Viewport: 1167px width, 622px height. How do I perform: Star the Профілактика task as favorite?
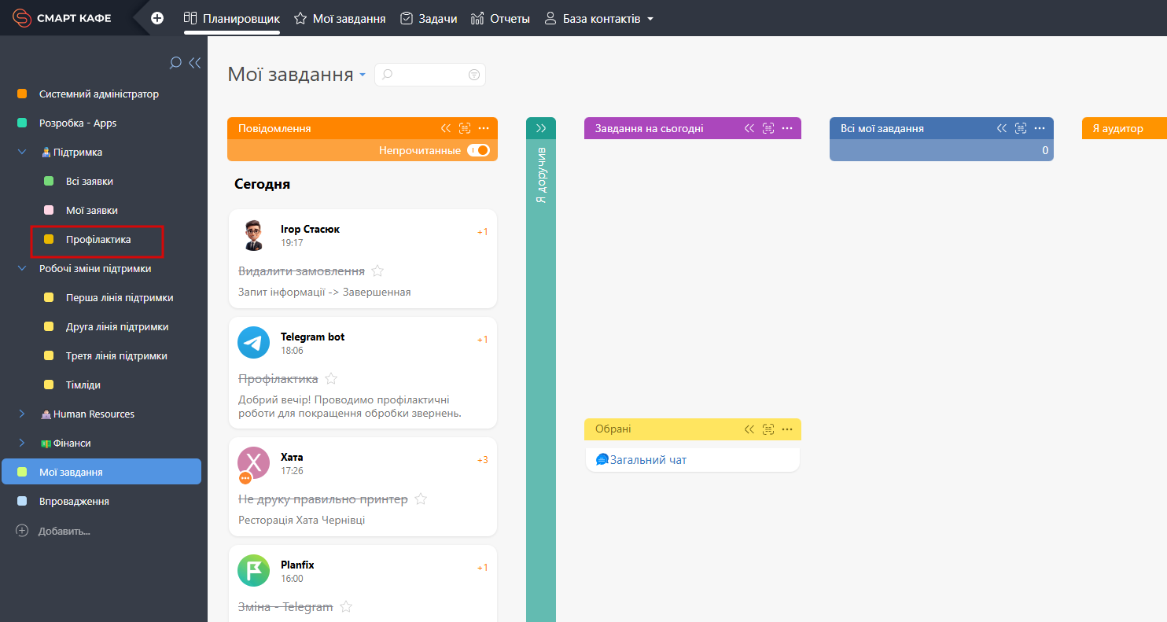[x=331, y=379]
